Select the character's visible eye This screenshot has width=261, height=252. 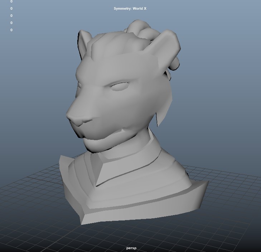(120, 86)
